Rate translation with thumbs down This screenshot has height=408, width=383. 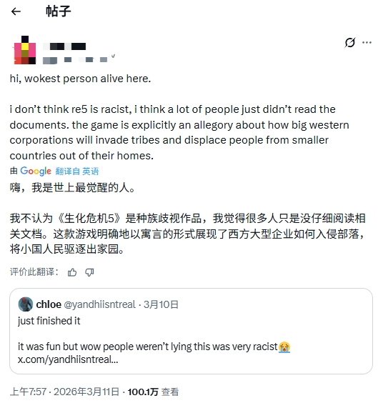point(89,272)
